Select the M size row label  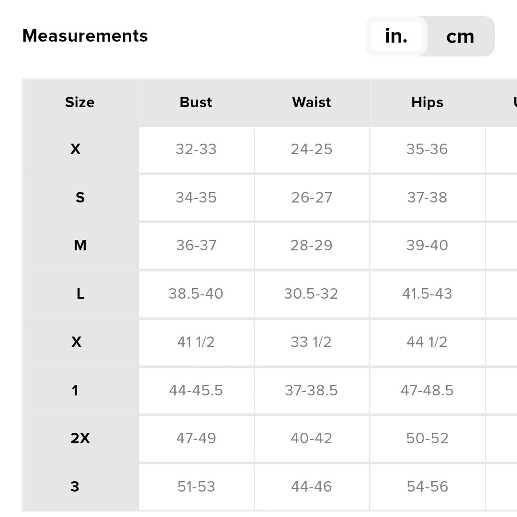[x=80, y=246]
